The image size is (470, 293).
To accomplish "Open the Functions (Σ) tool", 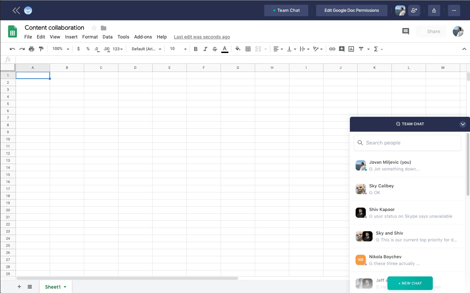I will click(x=377, y=49).
